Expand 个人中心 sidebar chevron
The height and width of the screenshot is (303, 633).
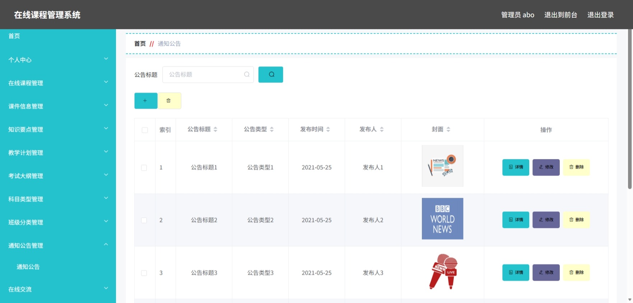106,59
